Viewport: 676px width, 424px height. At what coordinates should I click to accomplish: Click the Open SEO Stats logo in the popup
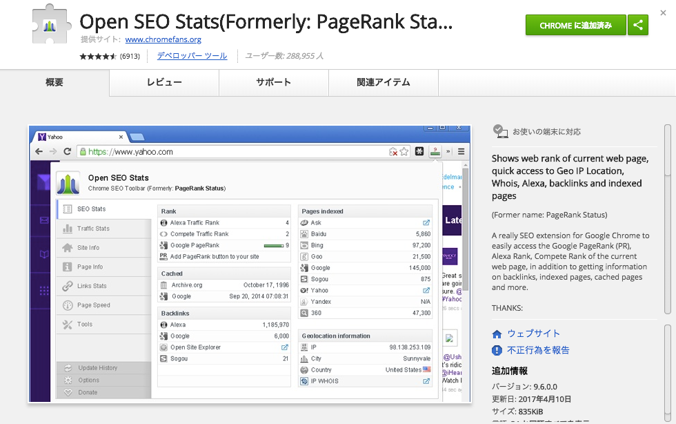(x=68, y=183)
